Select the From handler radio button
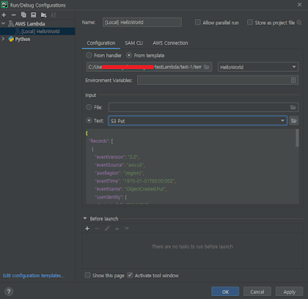The width and height of the screenshot is (308, 299). (89, 55)
